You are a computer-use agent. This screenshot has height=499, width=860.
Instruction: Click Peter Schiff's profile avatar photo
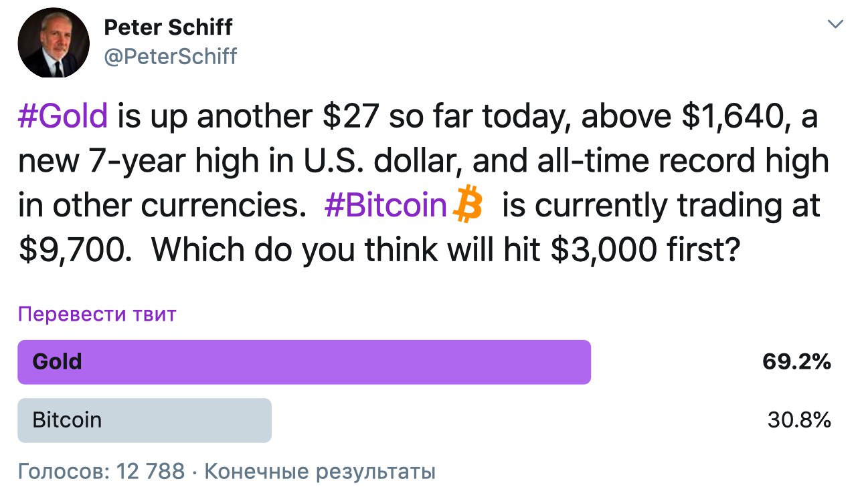point(54,47)
